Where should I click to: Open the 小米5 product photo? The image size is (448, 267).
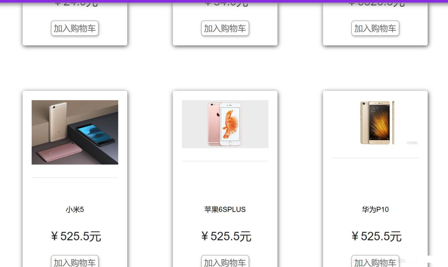[75, 132]
